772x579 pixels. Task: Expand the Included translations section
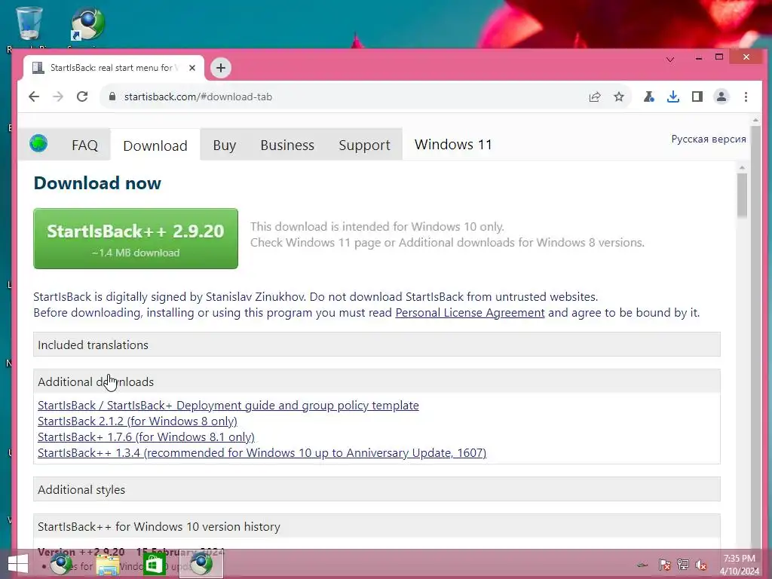(377, 344)
